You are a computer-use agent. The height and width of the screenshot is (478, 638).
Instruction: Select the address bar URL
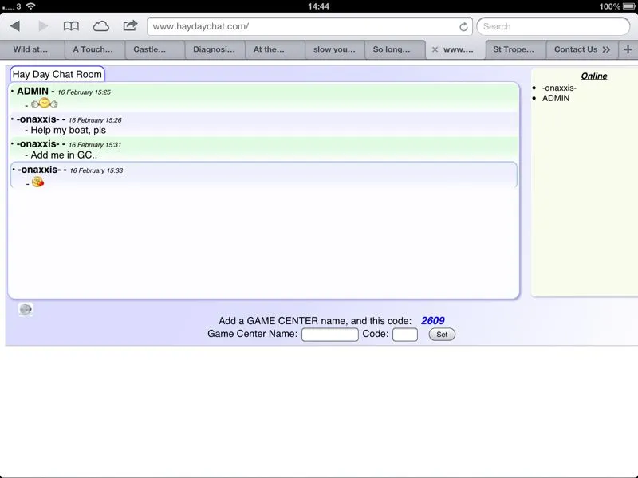coord(303,26)
